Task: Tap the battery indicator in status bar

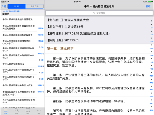Action: [150, 2]
